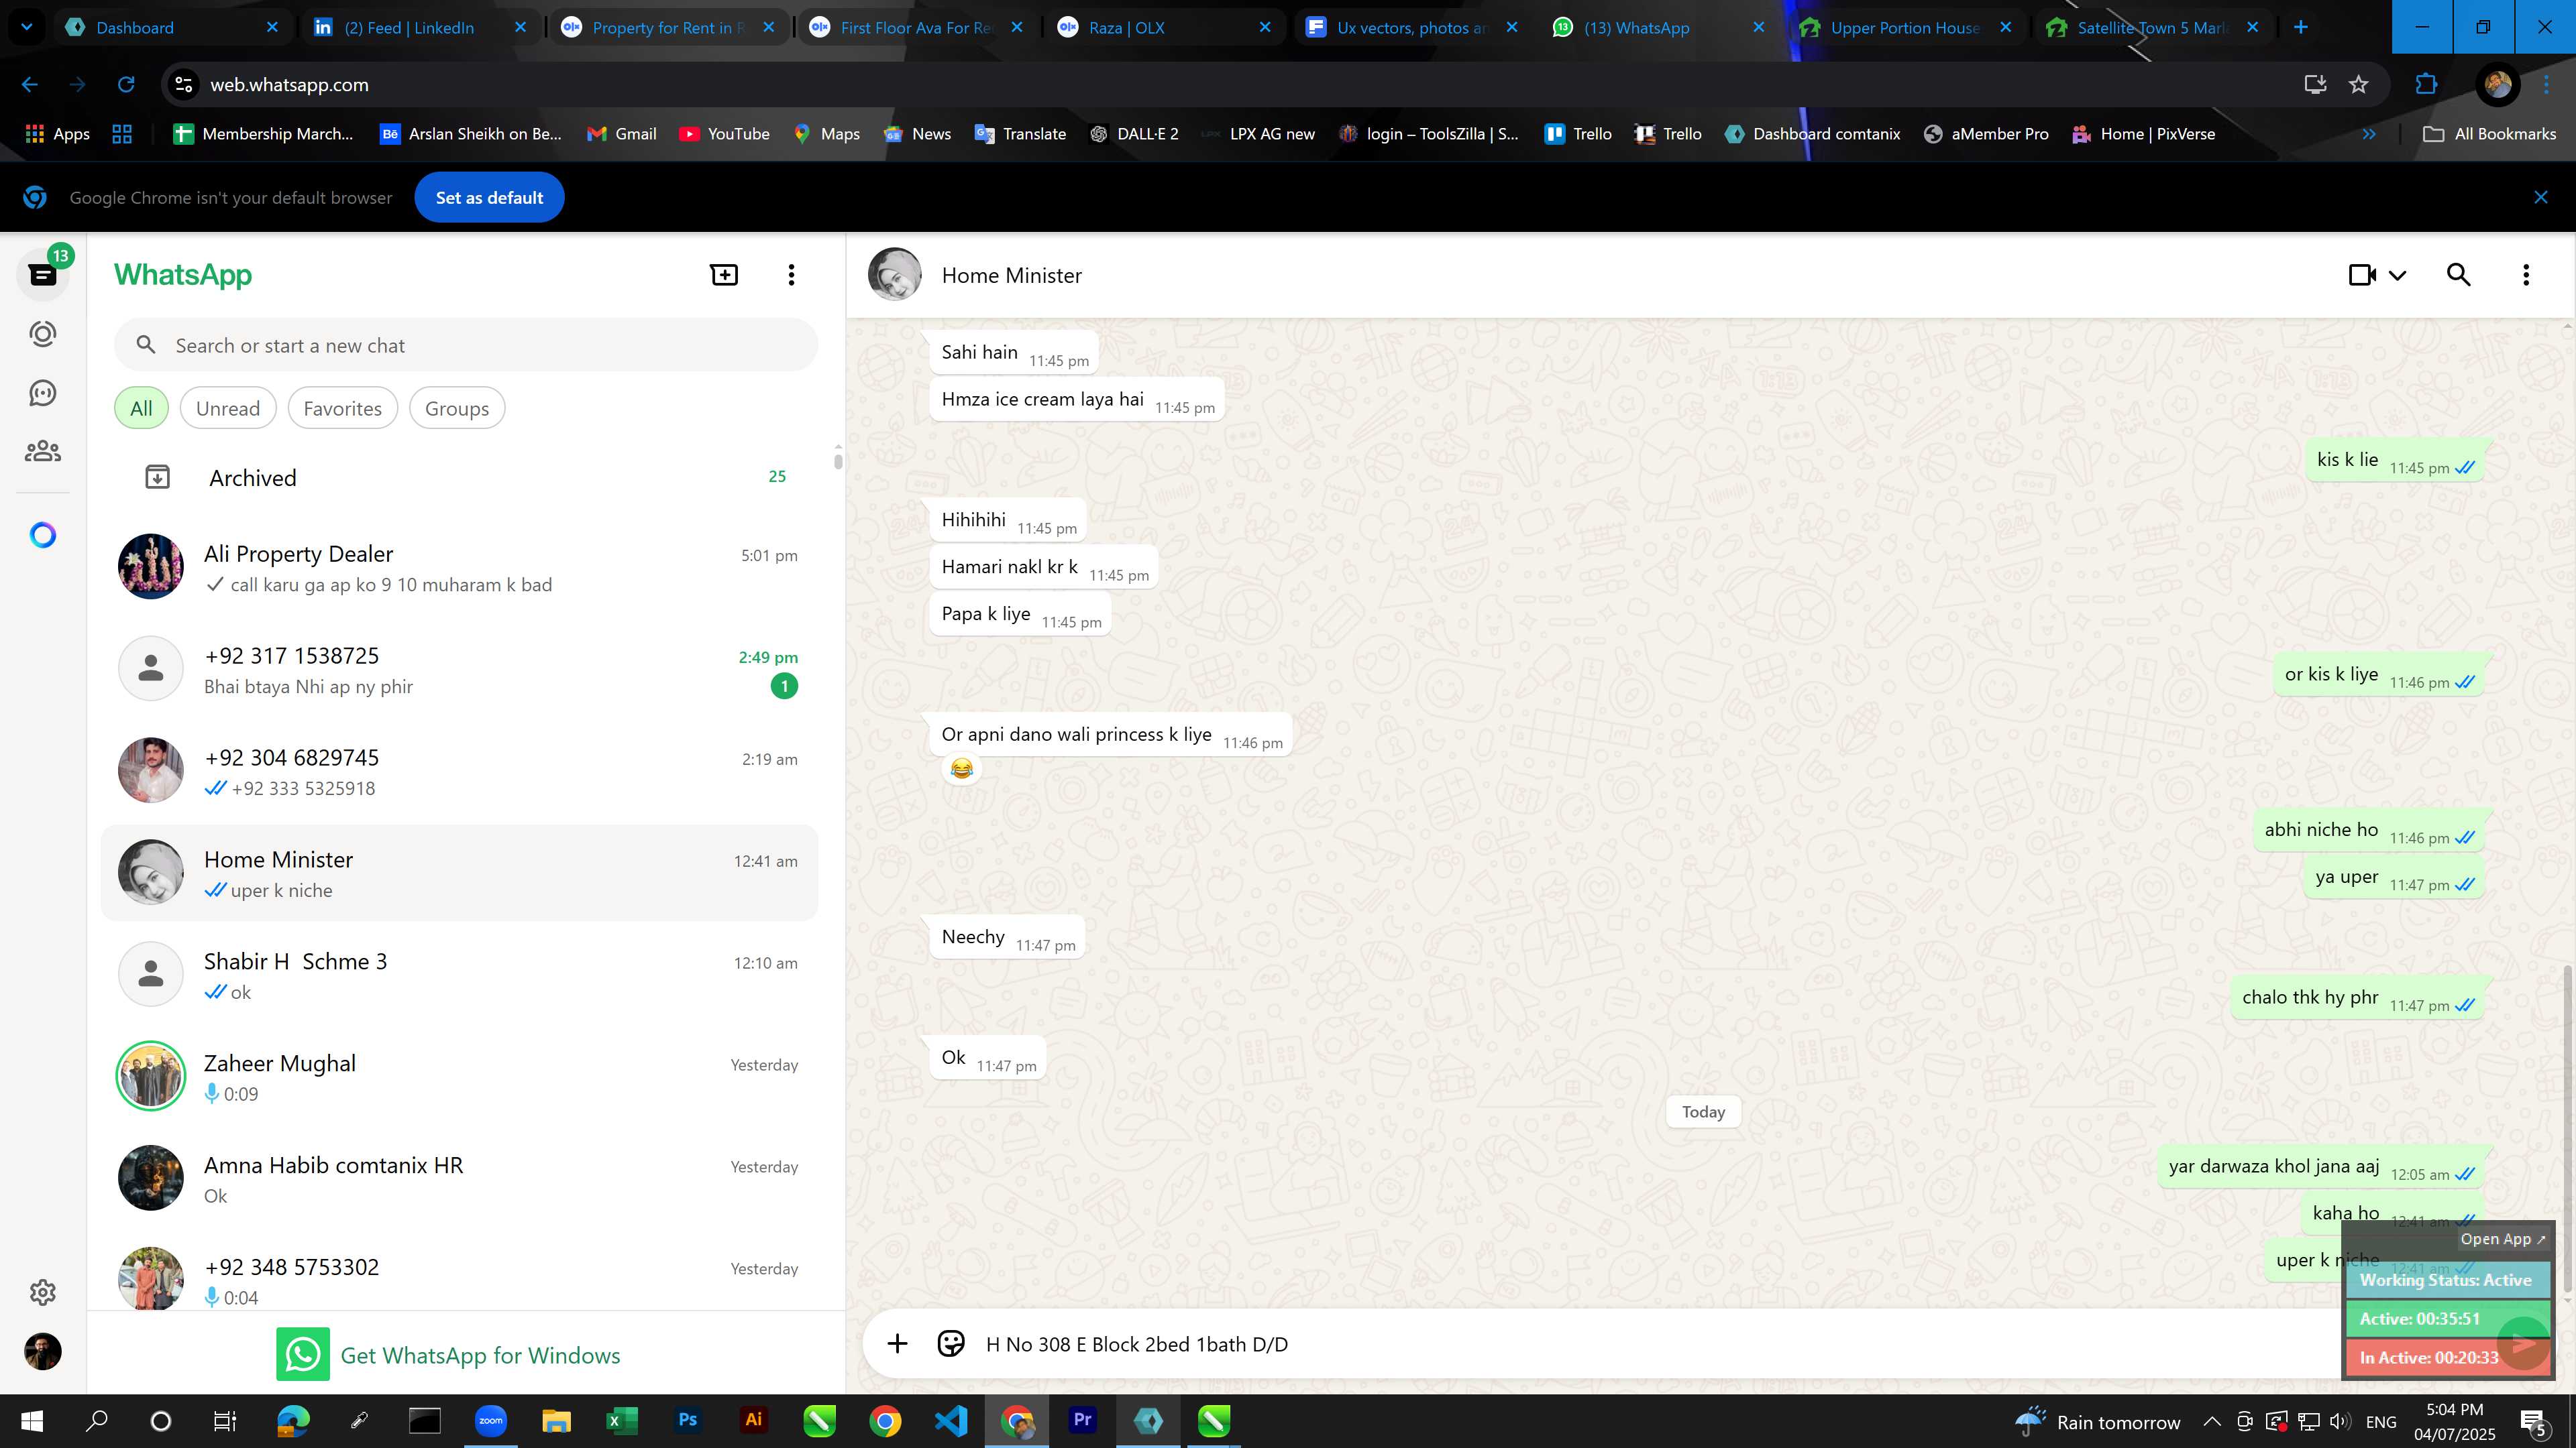Open chat with +92 304 6829745
This screenshot has width=2576, height=1448.
point(460,772)
